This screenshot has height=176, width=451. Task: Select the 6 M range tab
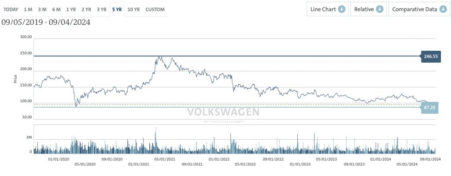coord(56,9)
